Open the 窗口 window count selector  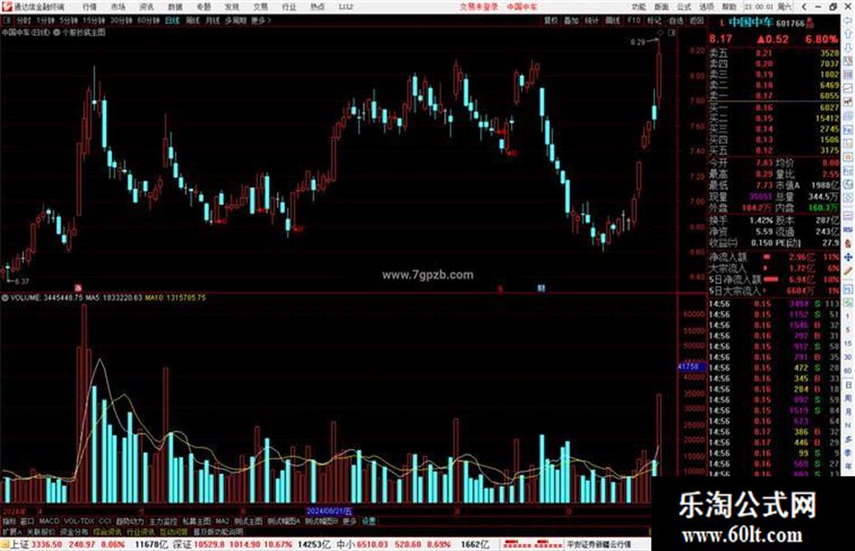pos(27,521)
